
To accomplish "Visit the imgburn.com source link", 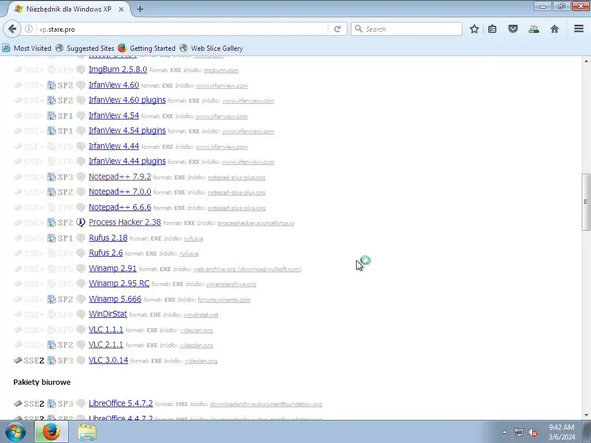I will (221, 70).
